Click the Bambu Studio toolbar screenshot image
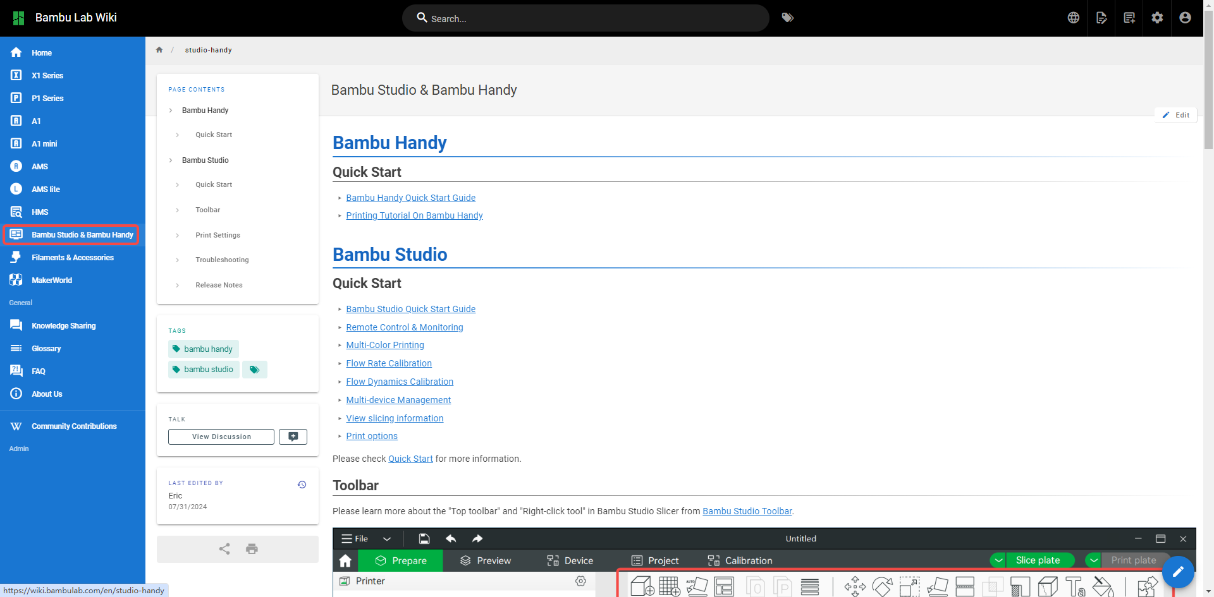This screenshot has height=597, width=1214. click(x=764, y=562)
